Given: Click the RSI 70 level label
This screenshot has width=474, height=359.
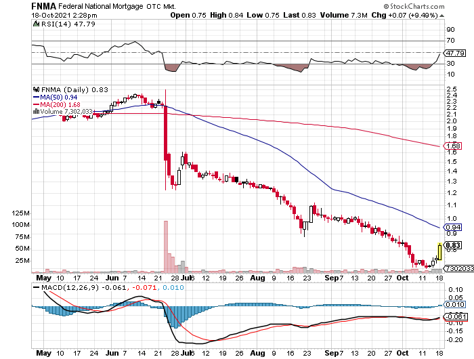Looking at the screenshot, I should 450,41.
